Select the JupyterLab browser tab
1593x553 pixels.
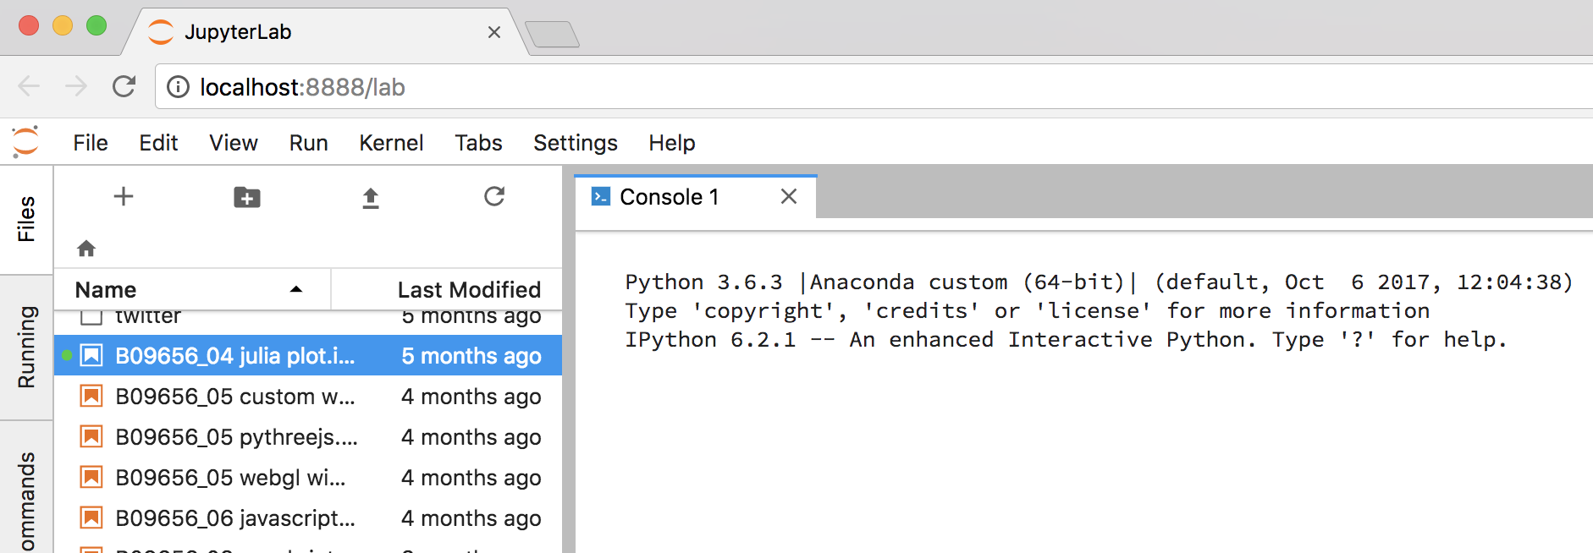pyautogui.click(x=326, y=32)
